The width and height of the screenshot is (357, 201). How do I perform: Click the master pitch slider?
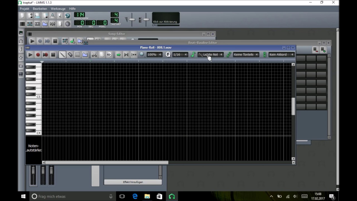(146, 20)
